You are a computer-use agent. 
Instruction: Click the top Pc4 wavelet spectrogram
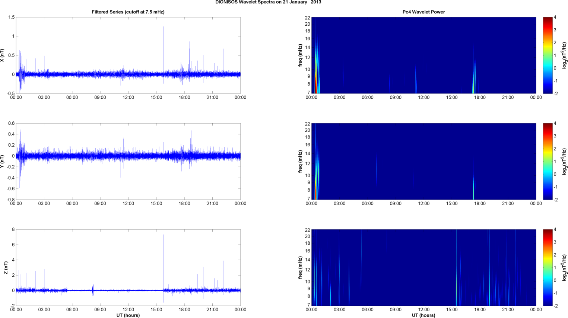pos(423,55)
